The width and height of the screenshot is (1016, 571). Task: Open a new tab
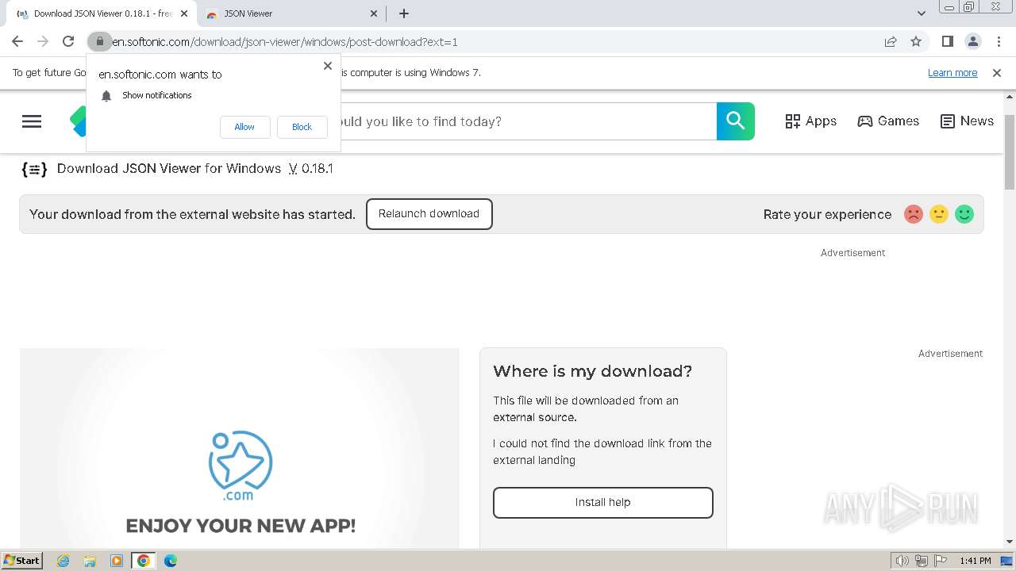coord(404,13)
